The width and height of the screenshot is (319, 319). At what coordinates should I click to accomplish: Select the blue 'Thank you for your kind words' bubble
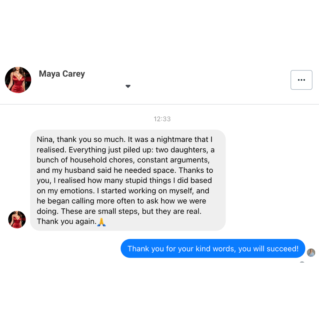click(213, 249)
